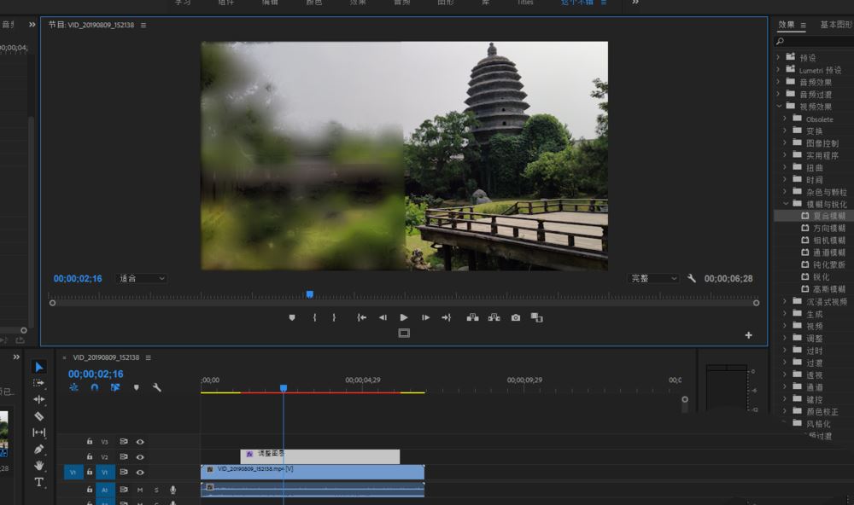Image resolution: width=854 pixels, height=505 pixels.
Task: Expand the 颜色校正 folder
Action: 785,411
